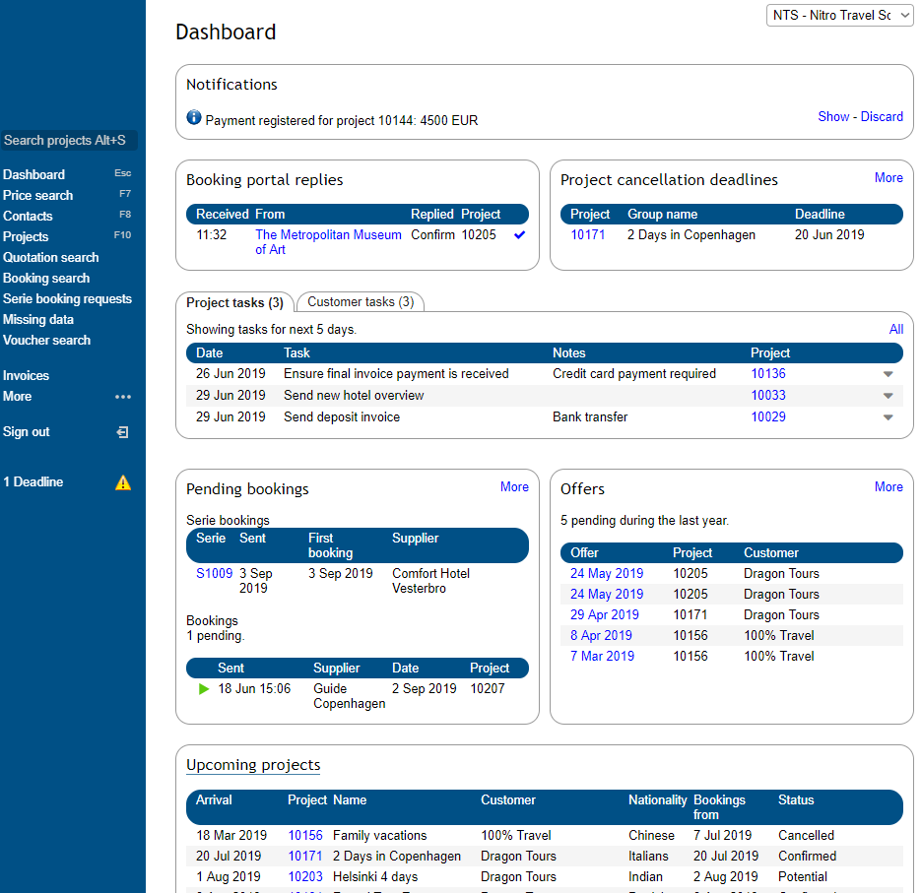Screen dimensions: 921x893
Task: Open Booking search in the sidebar
Action: [x=46, y=278]
